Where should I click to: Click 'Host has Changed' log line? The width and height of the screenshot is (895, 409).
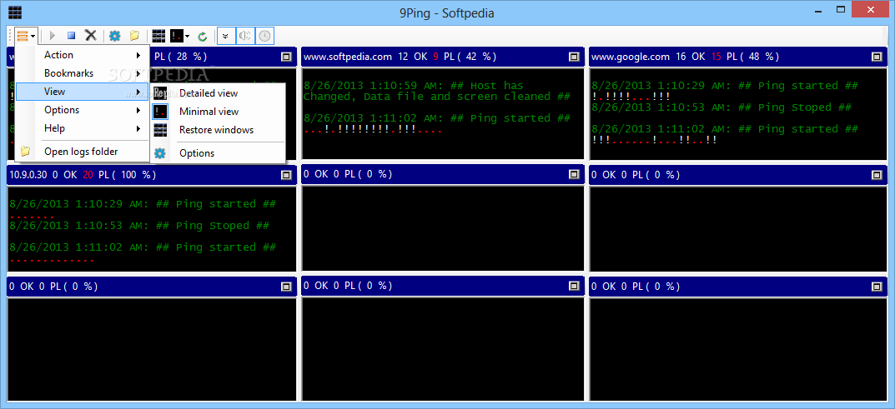436,91
